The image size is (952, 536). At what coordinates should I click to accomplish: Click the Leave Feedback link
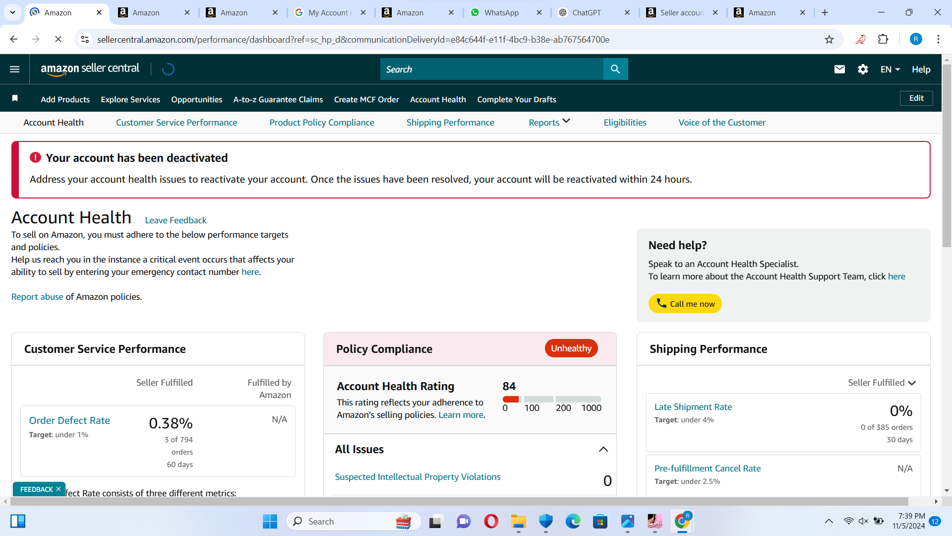click(176, 220)
